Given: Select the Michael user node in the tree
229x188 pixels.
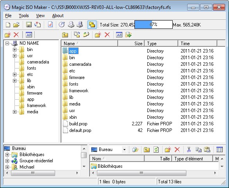Looking at the screenshot, I should [27, 167].
